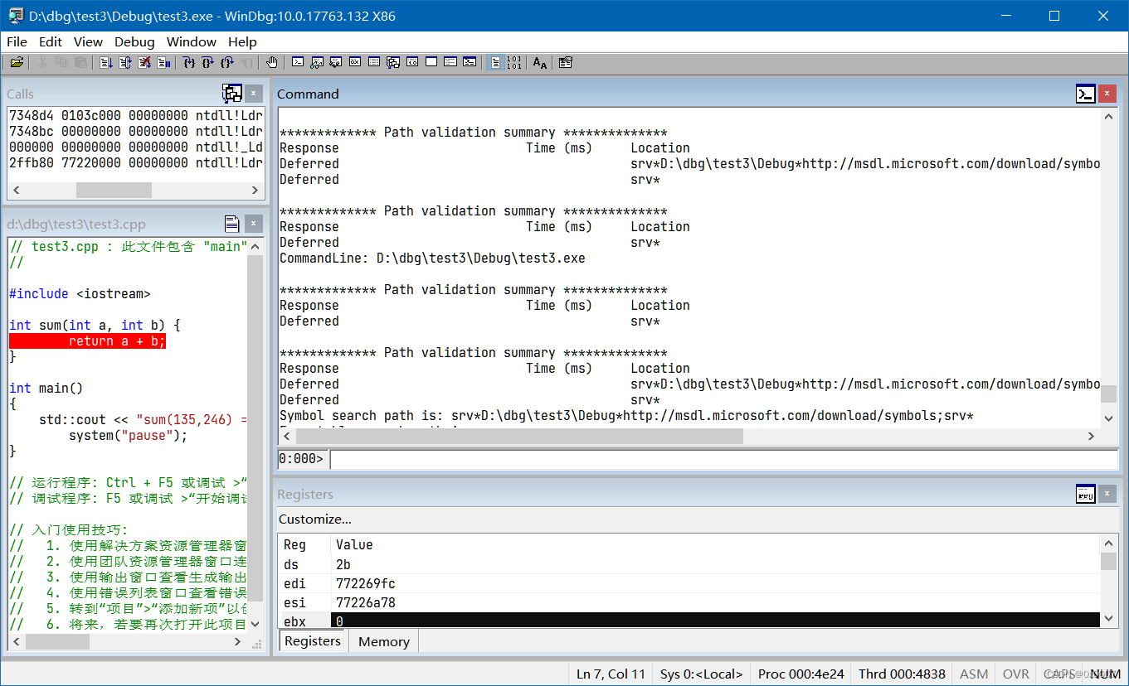1129x686 pixels.
Task: Toggle OVR overtype in the status bar
Action: click(1015, 674)
